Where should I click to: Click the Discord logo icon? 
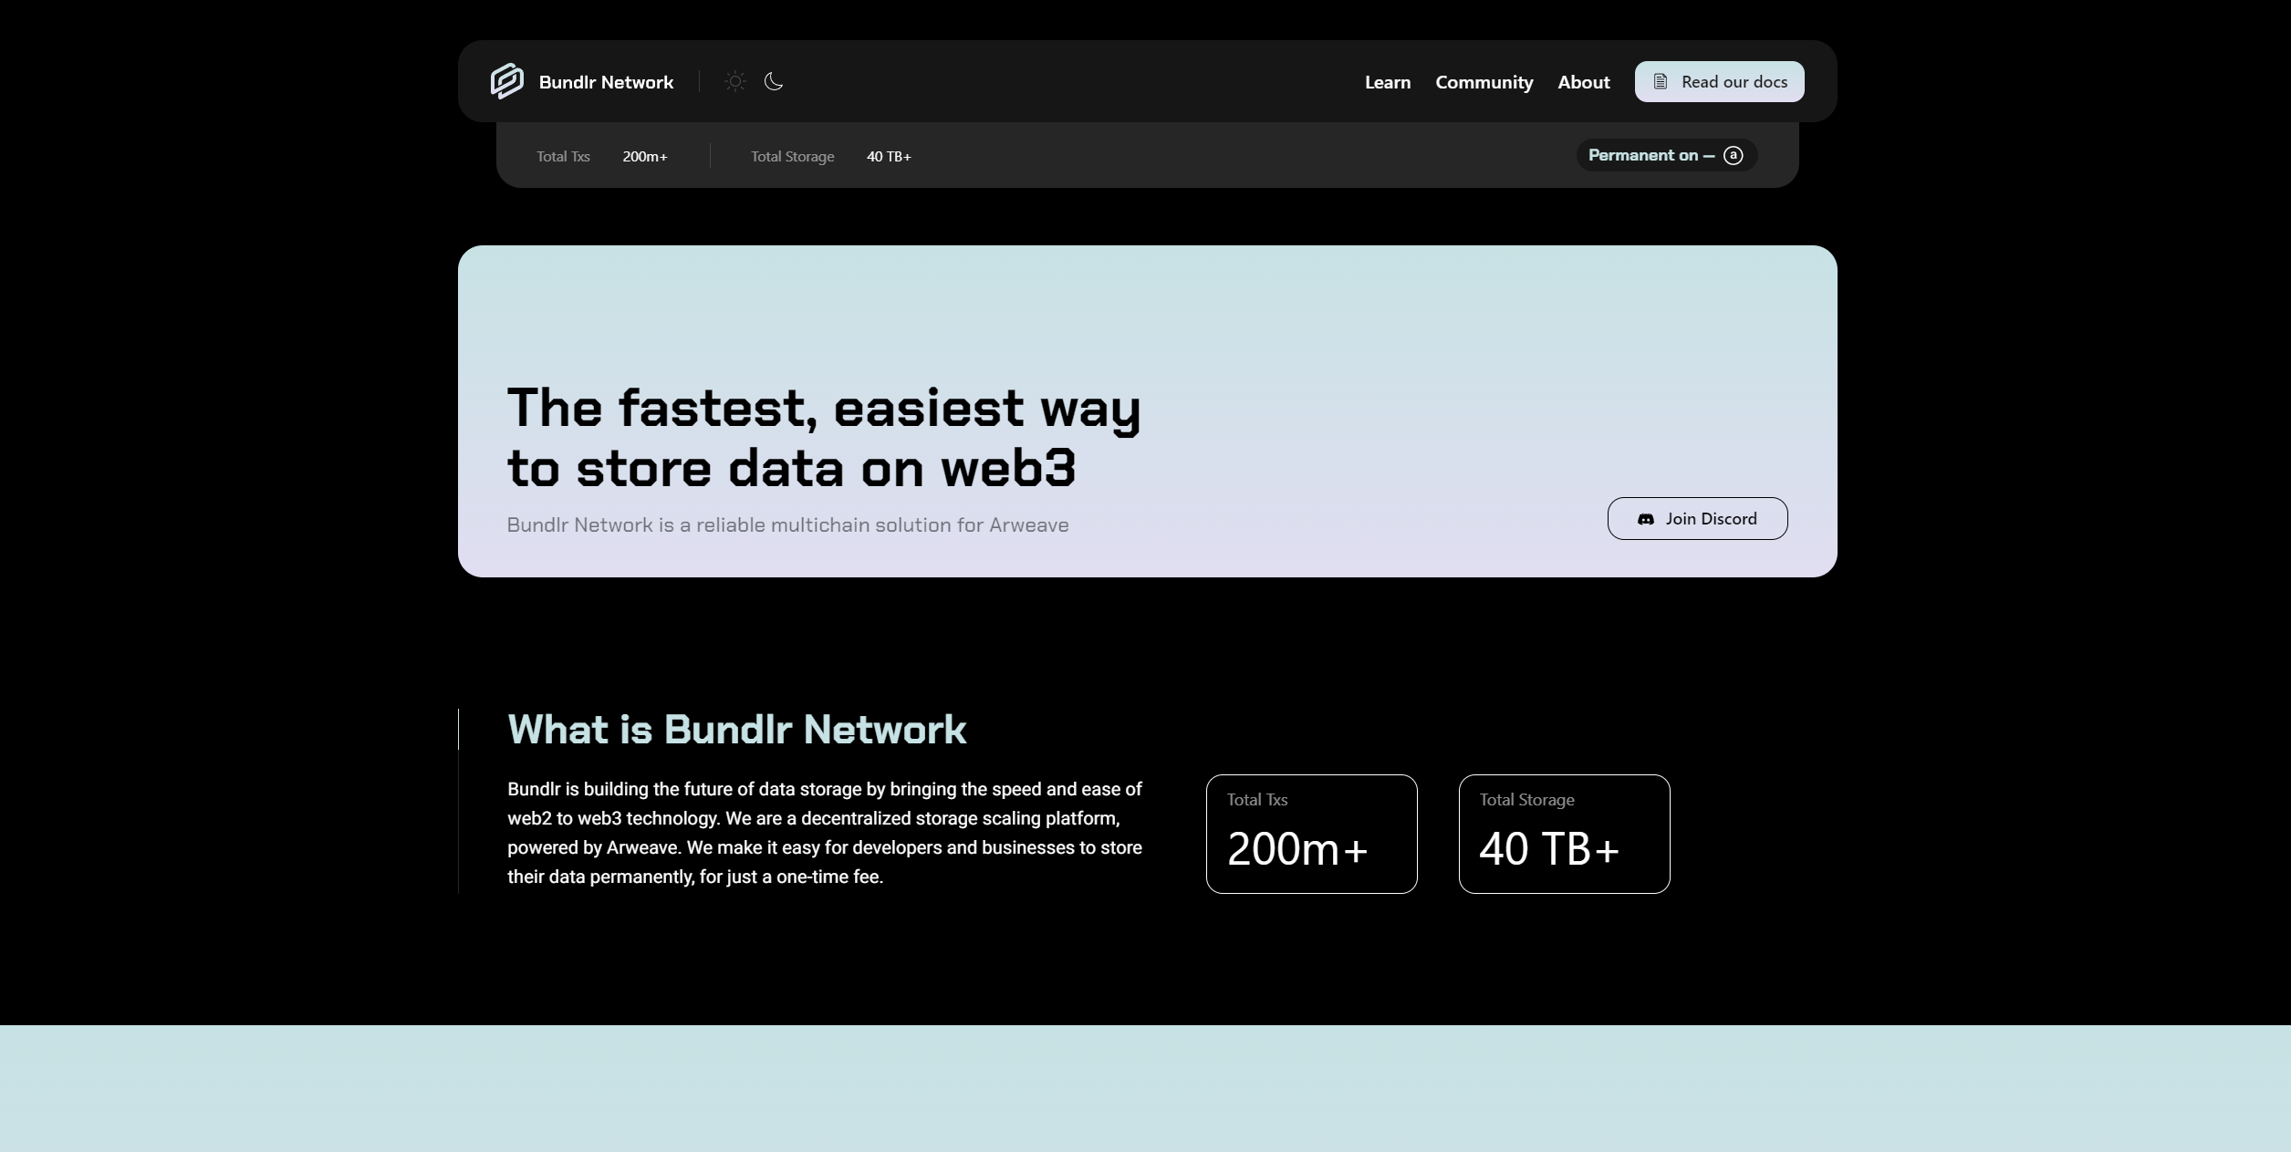click(1645, 519)
